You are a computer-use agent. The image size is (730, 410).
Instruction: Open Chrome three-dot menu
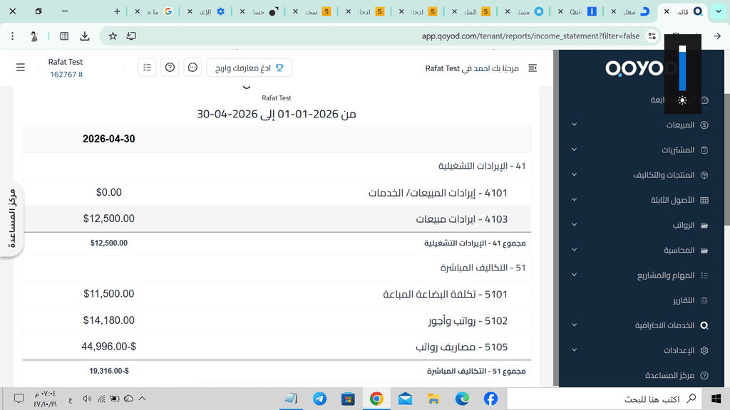13,36
